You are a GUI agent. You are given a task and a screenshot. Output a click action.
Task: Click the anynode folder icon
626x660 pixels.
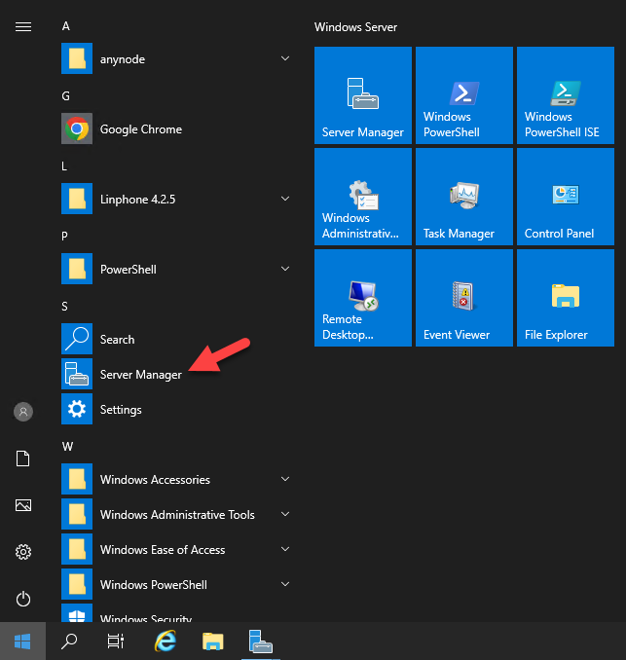(77, 58)
